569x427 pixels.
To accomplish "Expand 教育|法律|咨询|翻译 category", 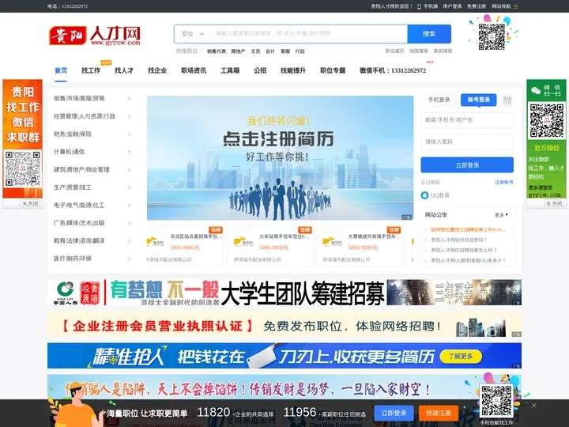I will point(92,240).
